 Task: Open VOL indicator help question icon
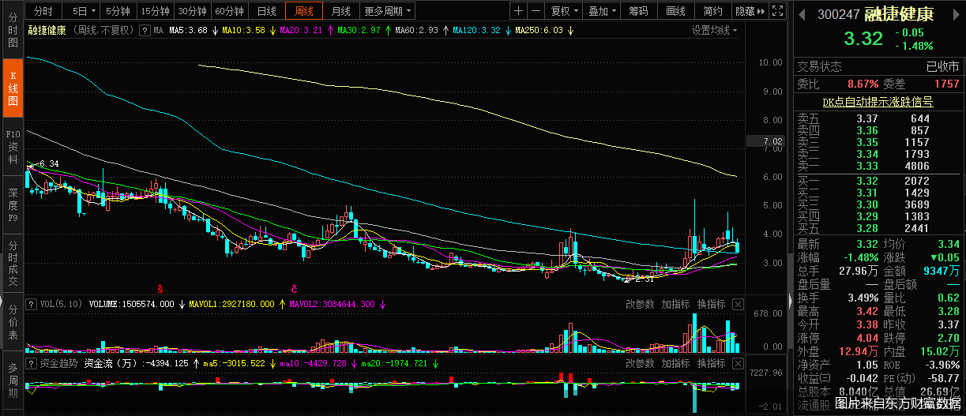coord(32,304)
